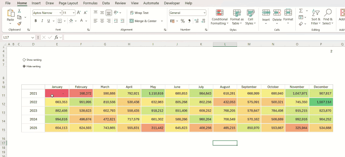Decrease font size with the smaller A icon
345x157 pixels.
pos(86,13)
